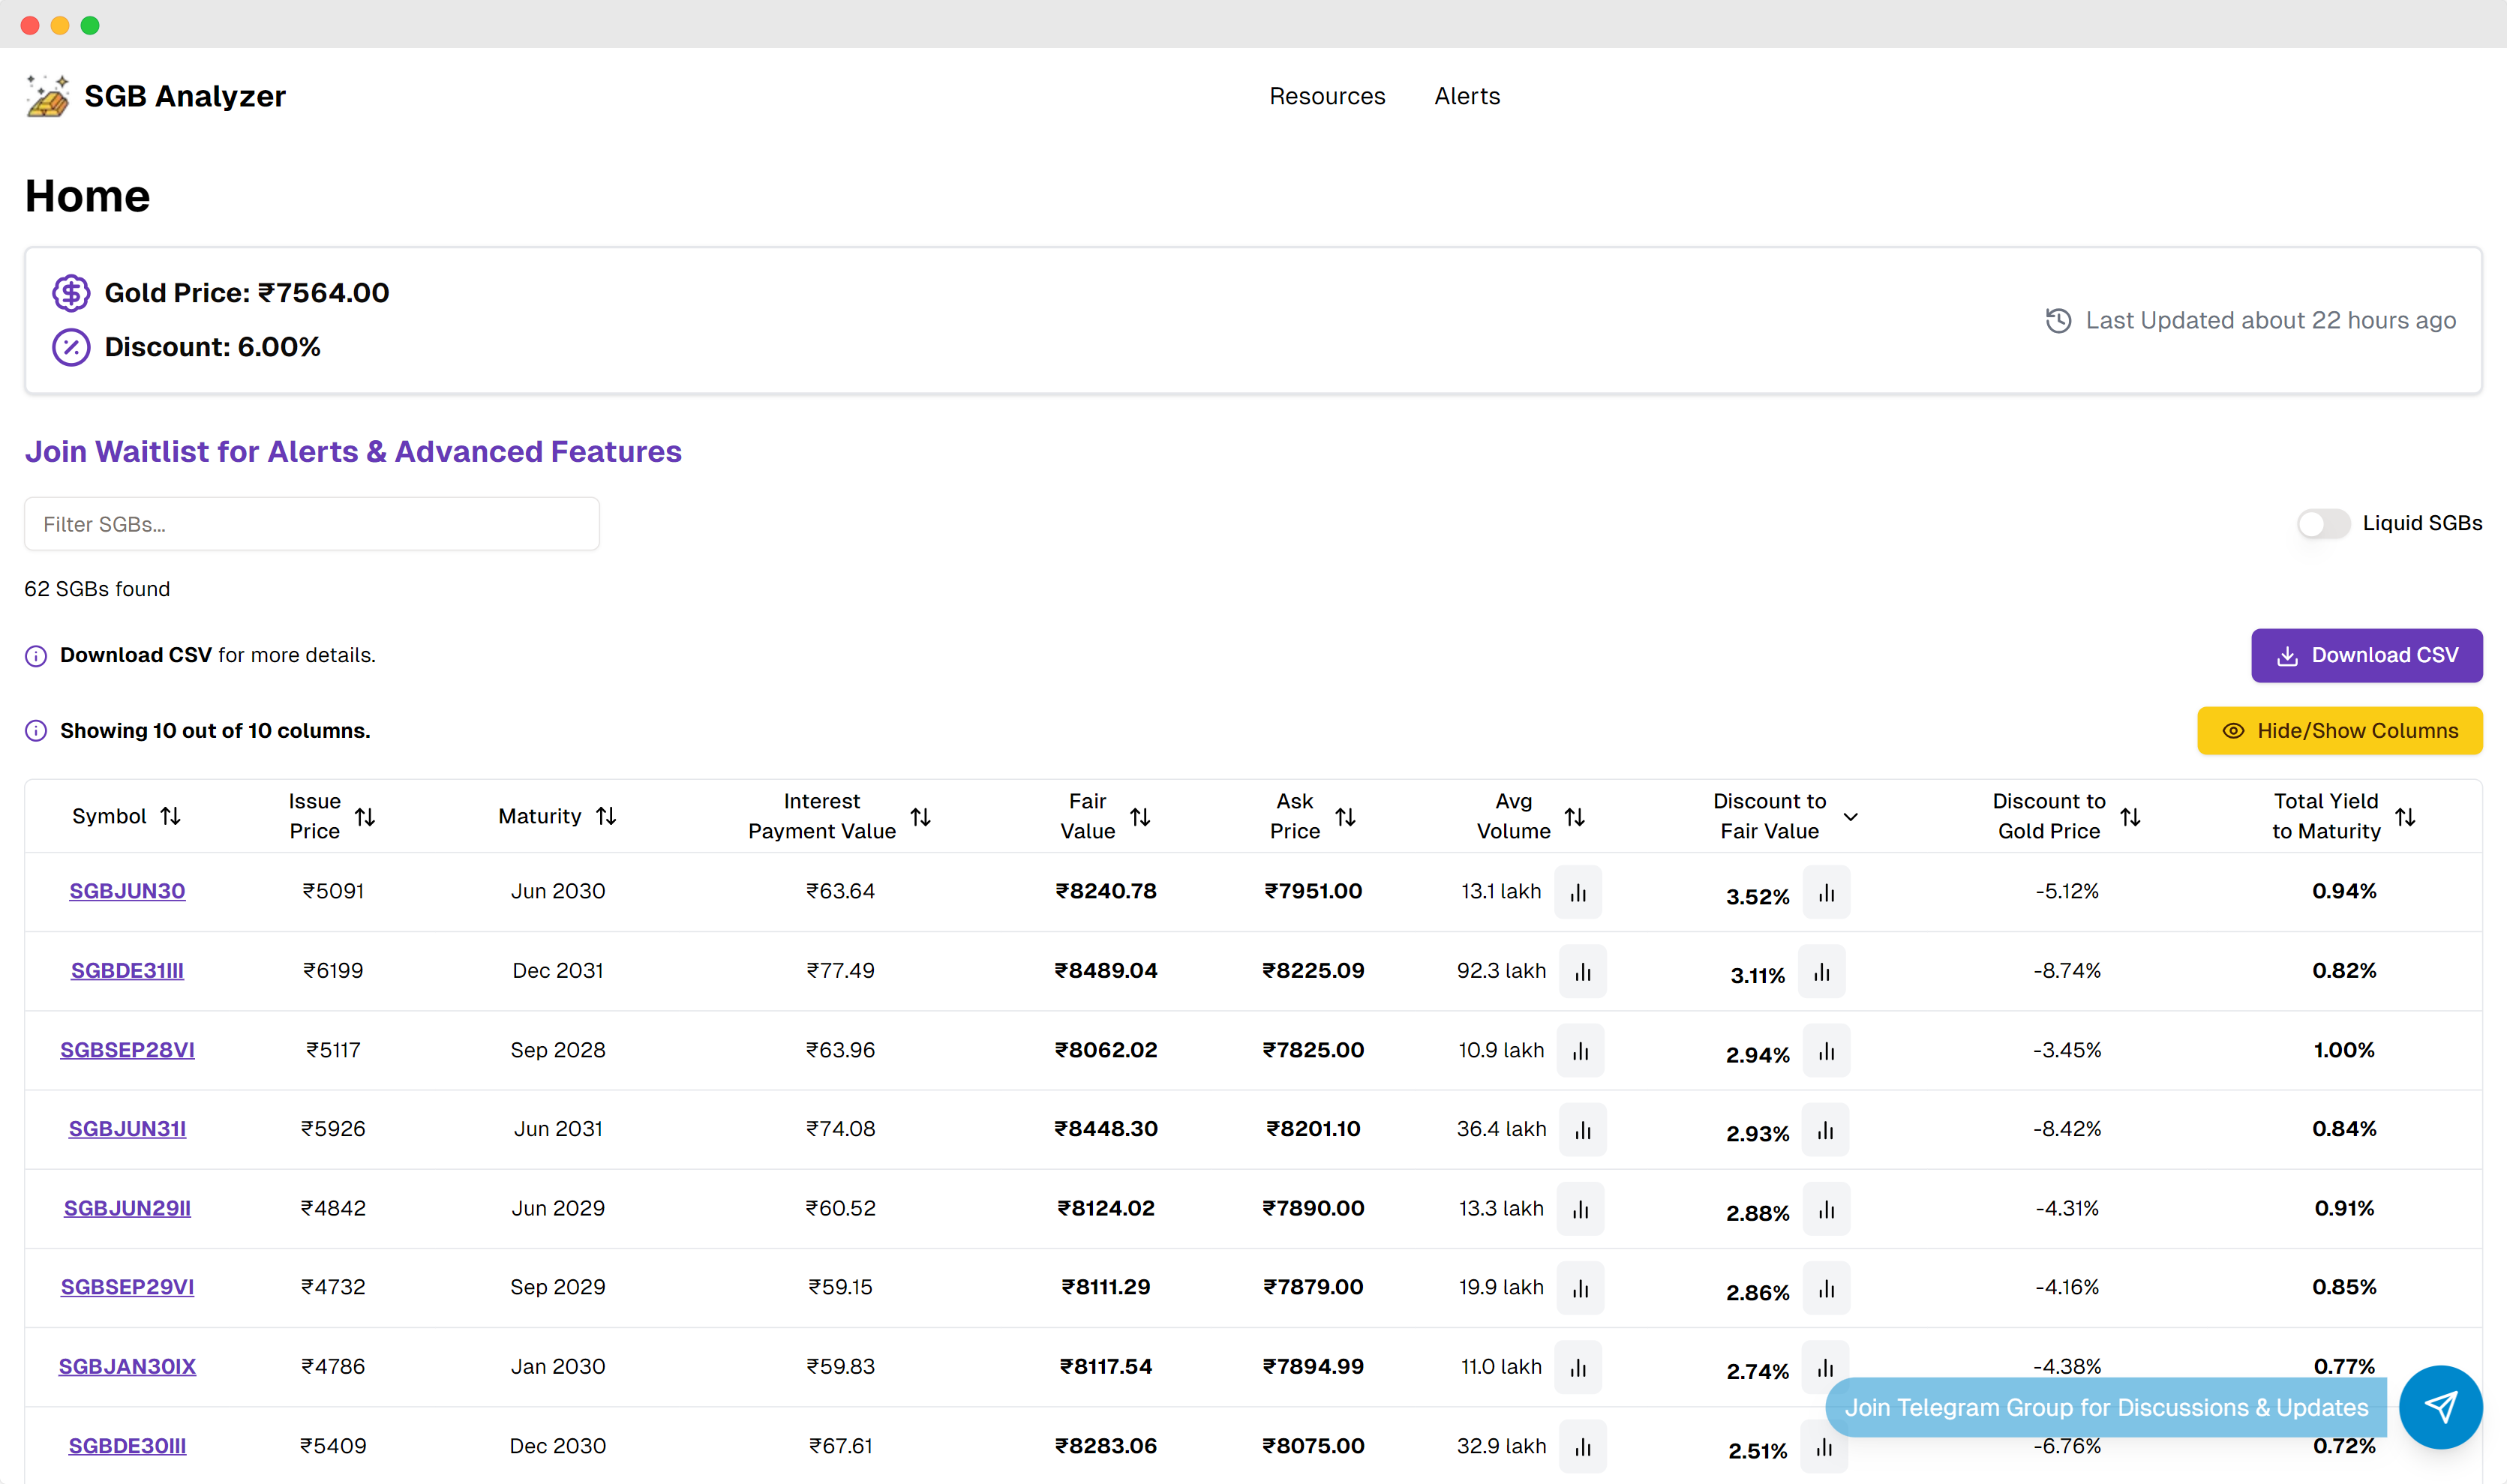Focus the Filter SGBs input field
This screenshot has height=1484, width=2507.
coord(312,523)
